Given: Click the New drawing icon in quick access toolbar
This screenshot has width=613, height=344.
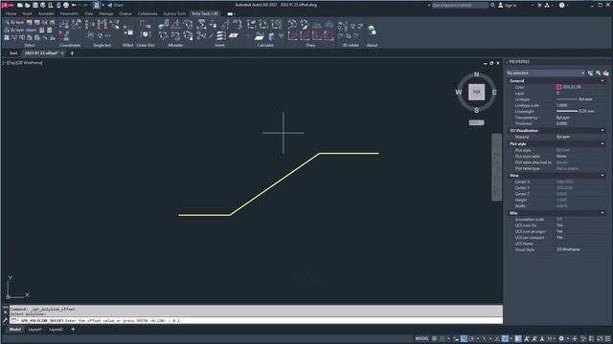Looking at the screenshot, I should pyautogui.click(x=20, y=5).
